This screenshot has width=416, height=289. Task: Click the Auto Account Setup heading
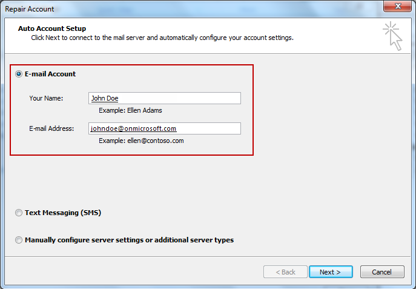[52, 28]
